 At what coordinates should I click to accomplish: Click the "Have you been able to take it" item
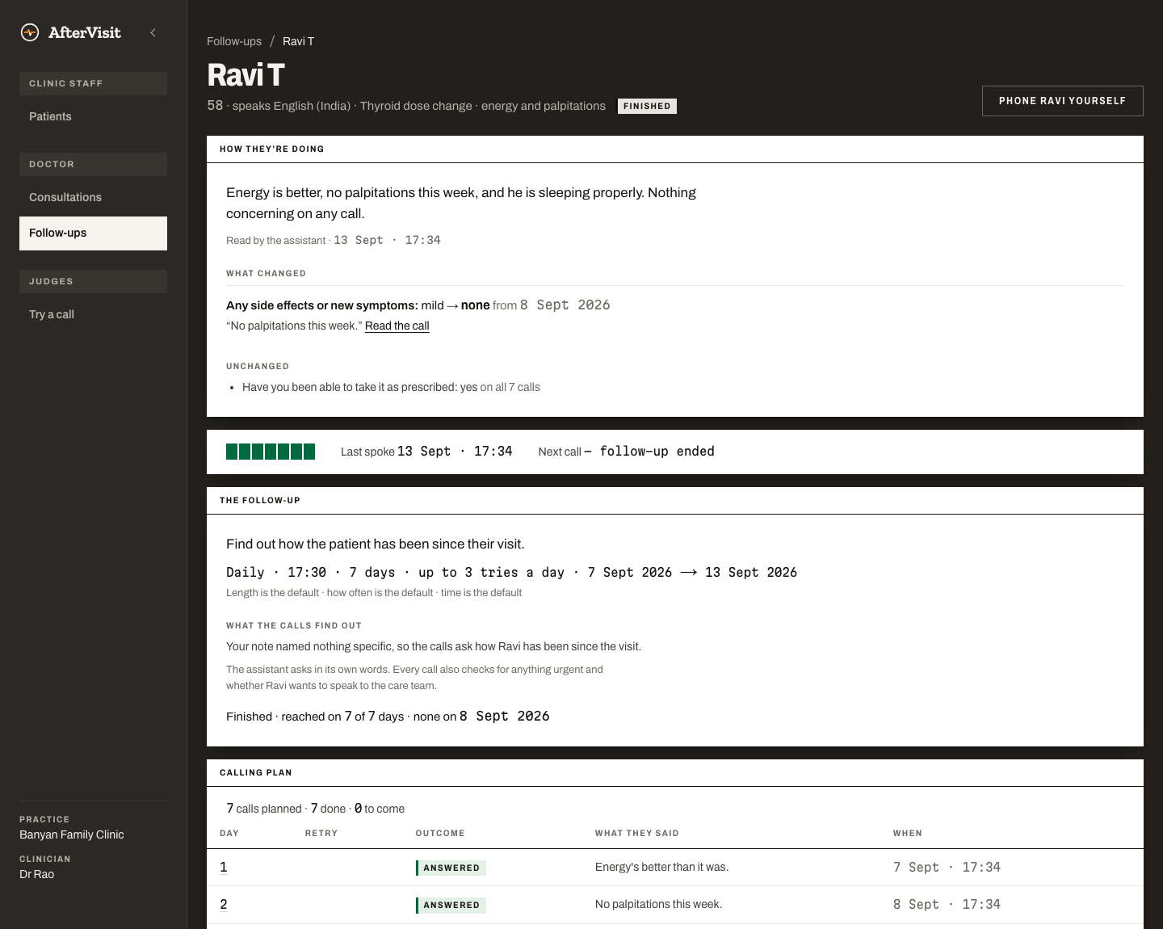pos(391,387)
